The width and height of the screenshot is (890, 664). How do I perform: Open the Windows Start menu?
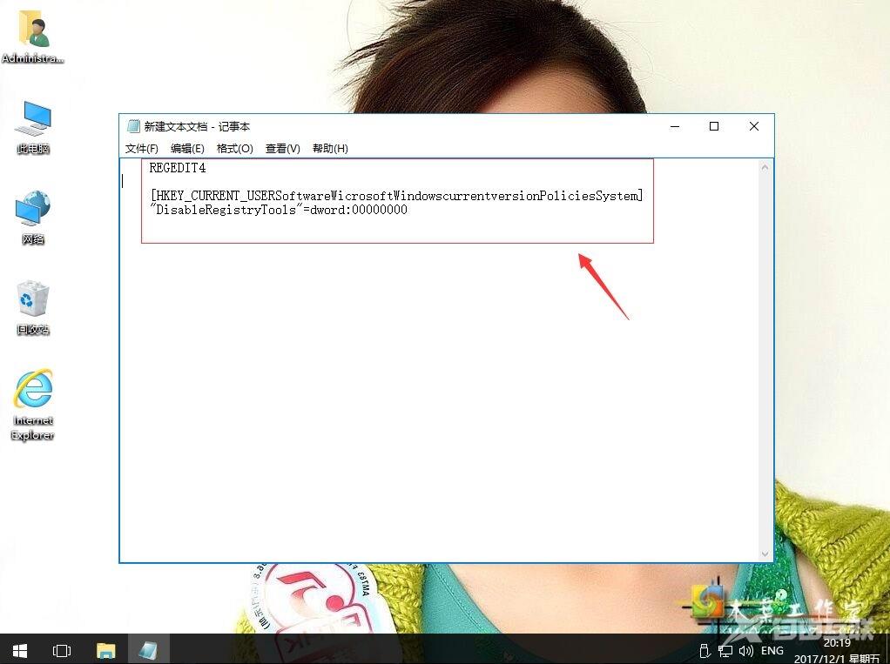19,650
